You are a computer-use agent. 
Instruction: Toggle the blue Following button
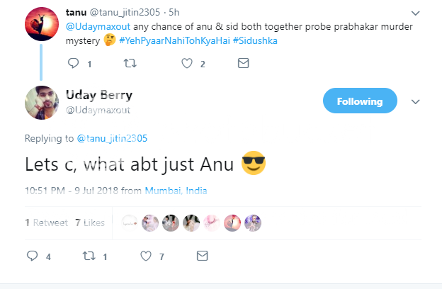pyautogui.click(x=359, y=101)
